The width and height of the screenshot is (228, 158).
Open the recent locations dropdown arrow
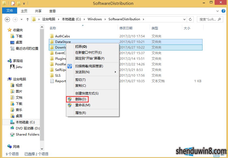tap(21, 19)
